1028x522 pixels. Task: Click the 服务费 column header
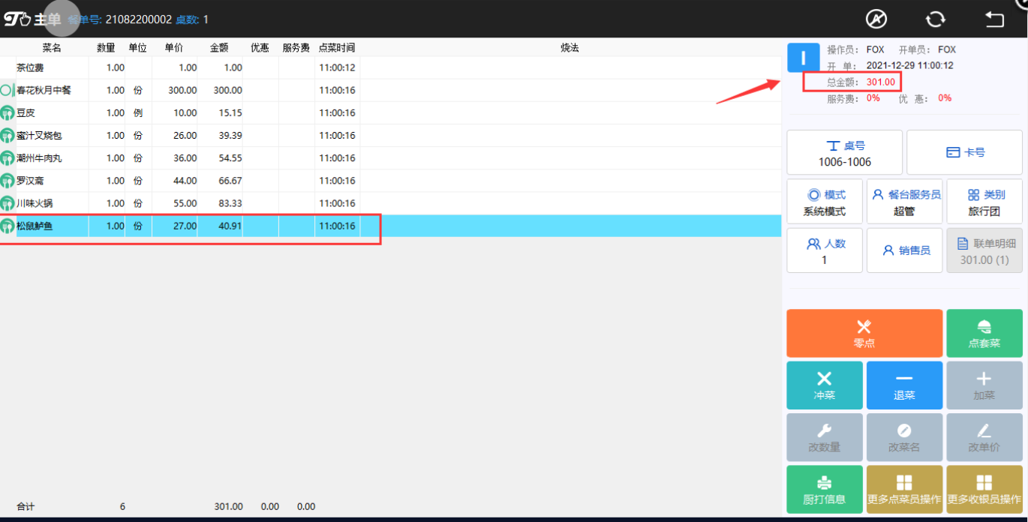296,48
